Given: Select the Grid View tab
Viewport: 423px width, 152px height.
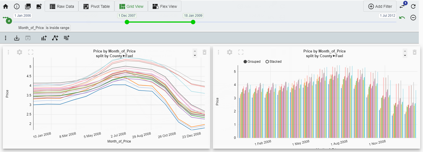Looking at the screenshot, I should click(131, 6).
